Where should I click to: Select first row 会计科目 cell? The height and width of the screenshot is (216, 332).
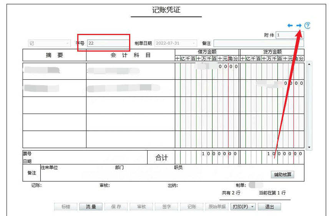click(131, 71)
